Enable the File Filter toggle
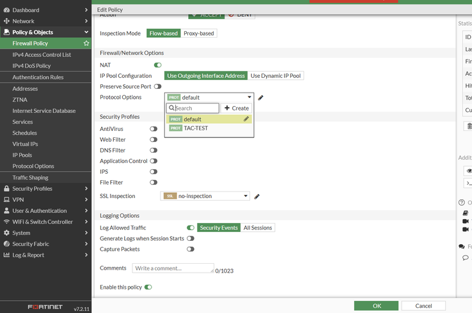Viewport: 472px width, 313px height. coord(153,183)
